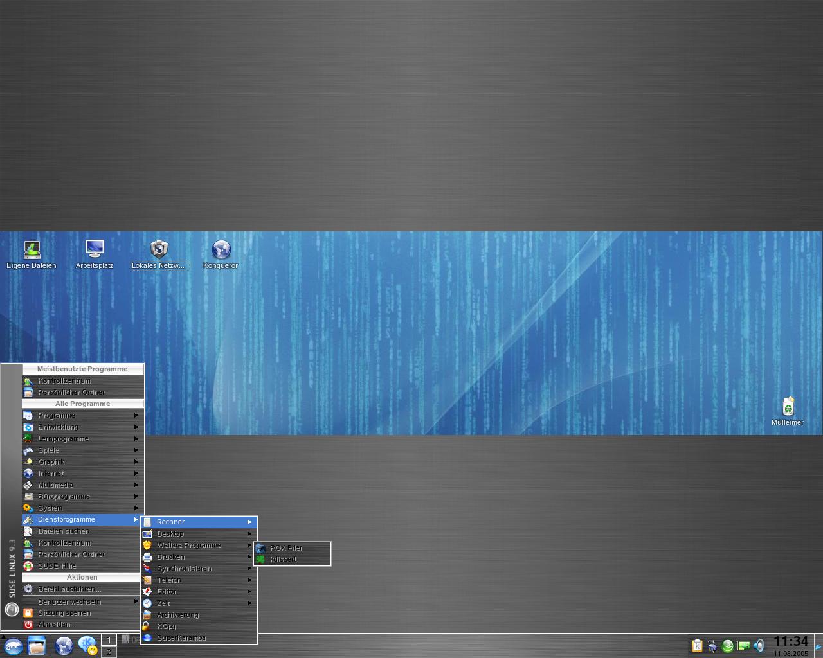Expand the Spiele submenu arrow
Viewport: 823px width, 658px height.
tap(136, 450)
